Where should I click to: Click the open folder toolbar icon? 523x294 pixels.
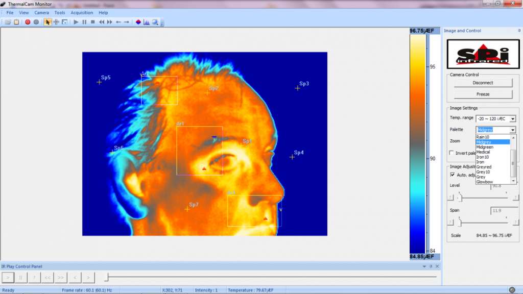click(8, 22)
